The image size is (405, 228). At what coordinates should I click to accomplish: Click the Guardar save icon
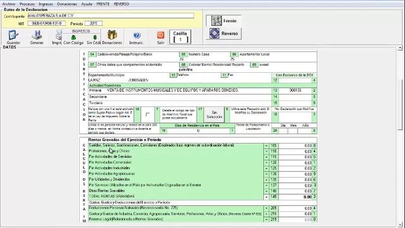(13, 37)
